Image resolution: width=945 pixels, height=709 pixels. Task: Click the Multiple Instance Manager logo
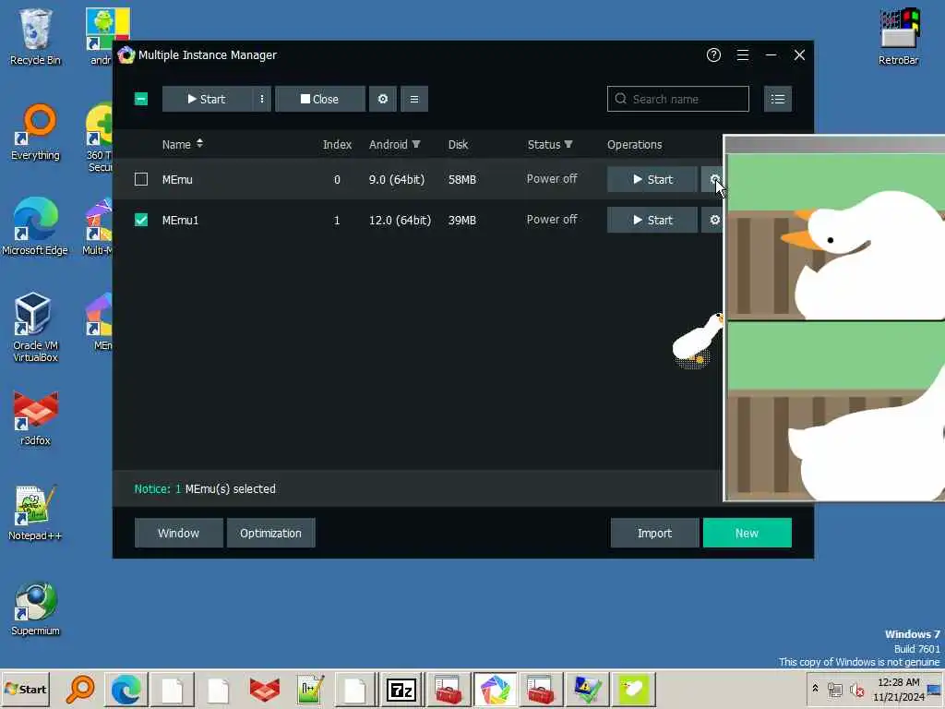126,54
